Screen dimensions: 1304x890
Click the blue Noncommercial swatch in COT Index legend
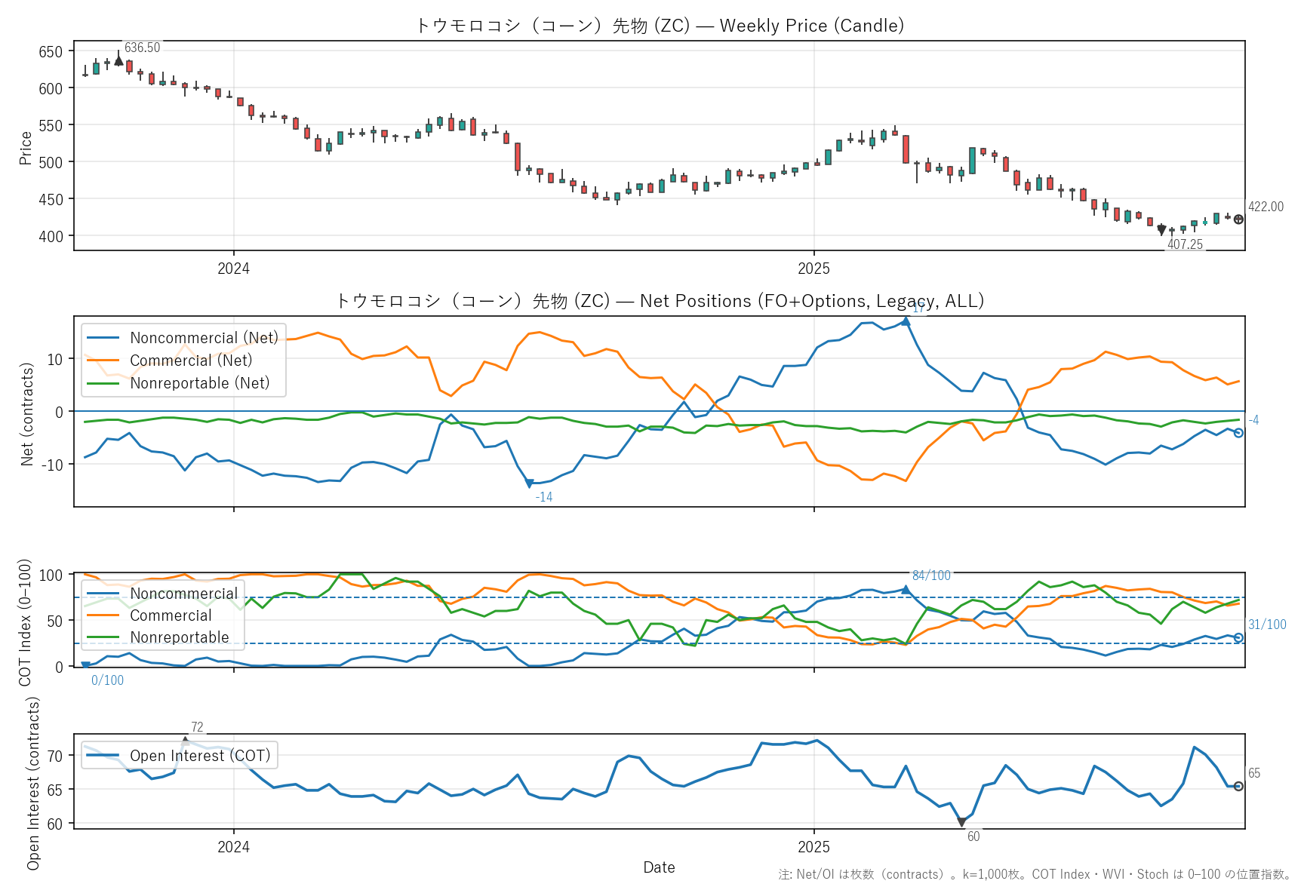tap(103, 594)
